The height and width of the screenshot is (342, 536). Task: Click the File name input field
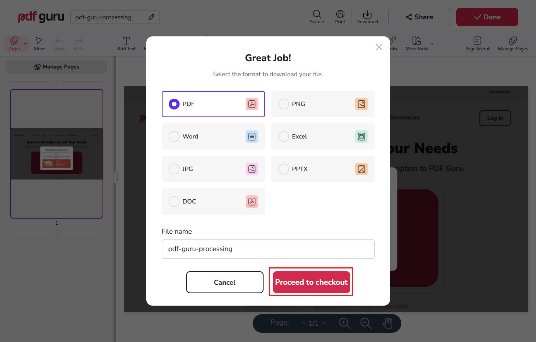[268, 249]
